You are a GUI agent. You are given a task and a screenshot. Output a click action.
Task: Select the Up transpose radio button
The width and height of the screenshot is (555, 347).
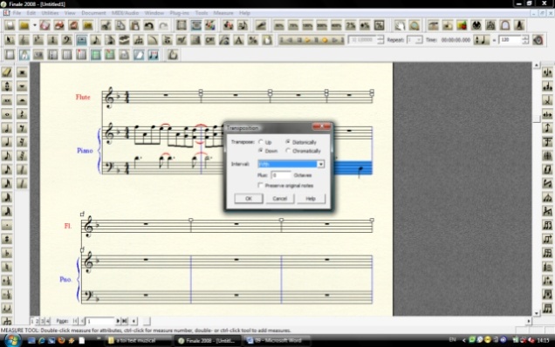[x=261, y=142]
